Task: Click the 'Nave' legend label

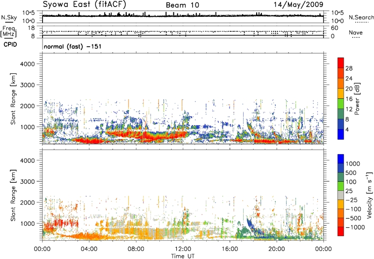Action: [356, 33]
